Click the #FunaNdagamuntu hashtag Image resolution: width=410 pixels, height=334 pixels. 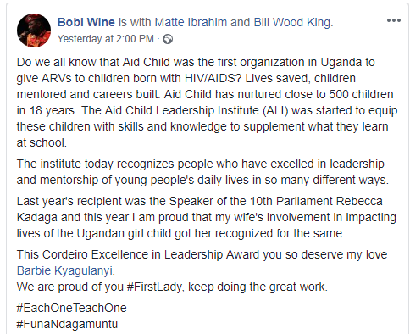tap(67, 324)
